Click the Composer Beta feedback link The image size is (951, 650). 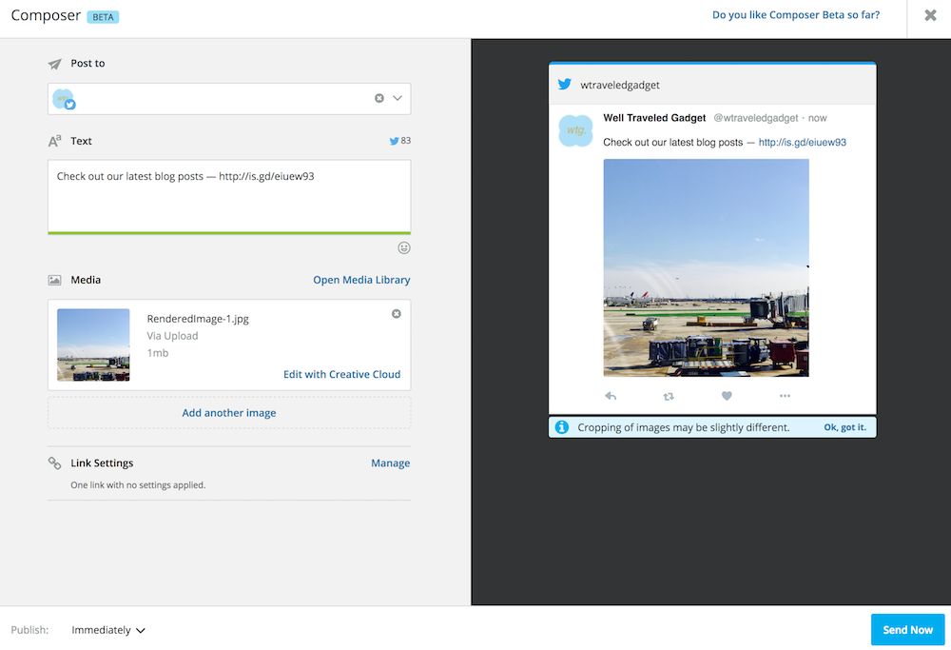pyautogui.click(x=795, y=15)
